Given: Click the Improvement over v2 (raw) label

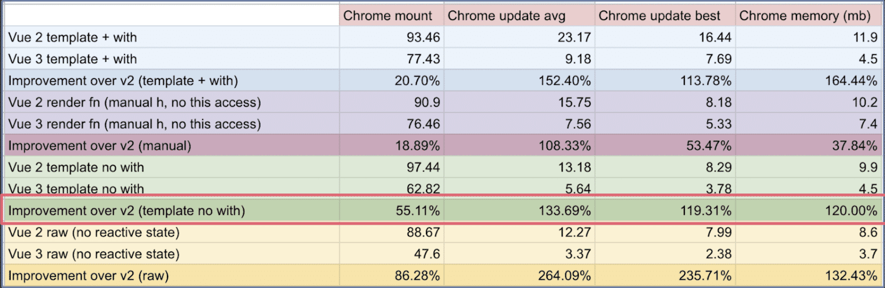Looking at the screenshot, I should pyautogui.click(x=172, y=276).
